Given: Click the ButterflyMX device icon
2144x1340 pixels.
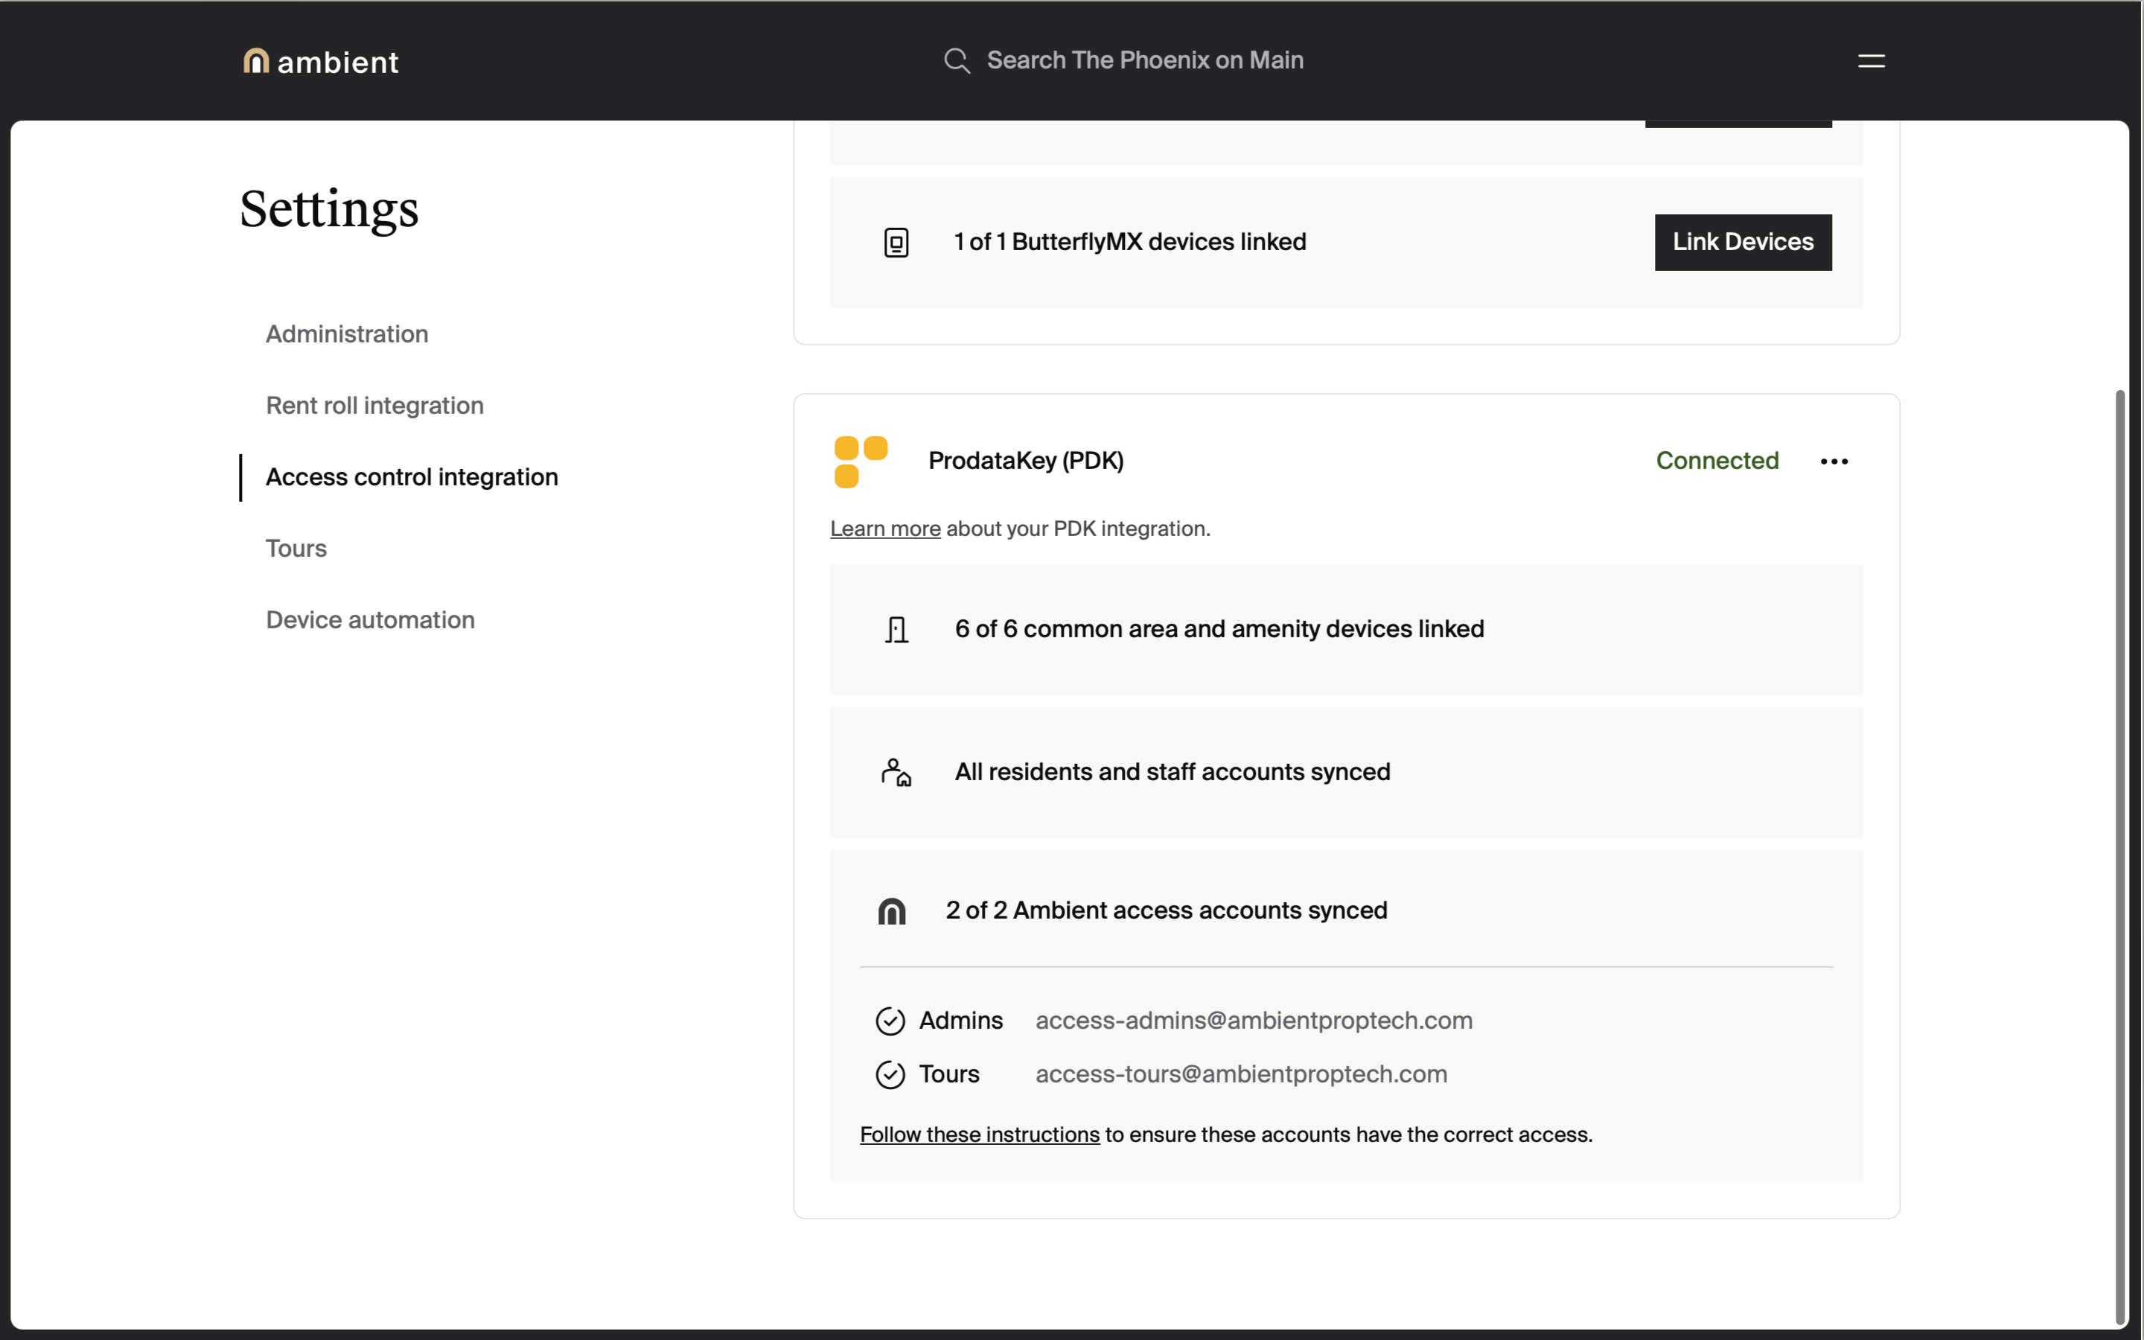Looking at the screenshot, I should click(896, 242).
